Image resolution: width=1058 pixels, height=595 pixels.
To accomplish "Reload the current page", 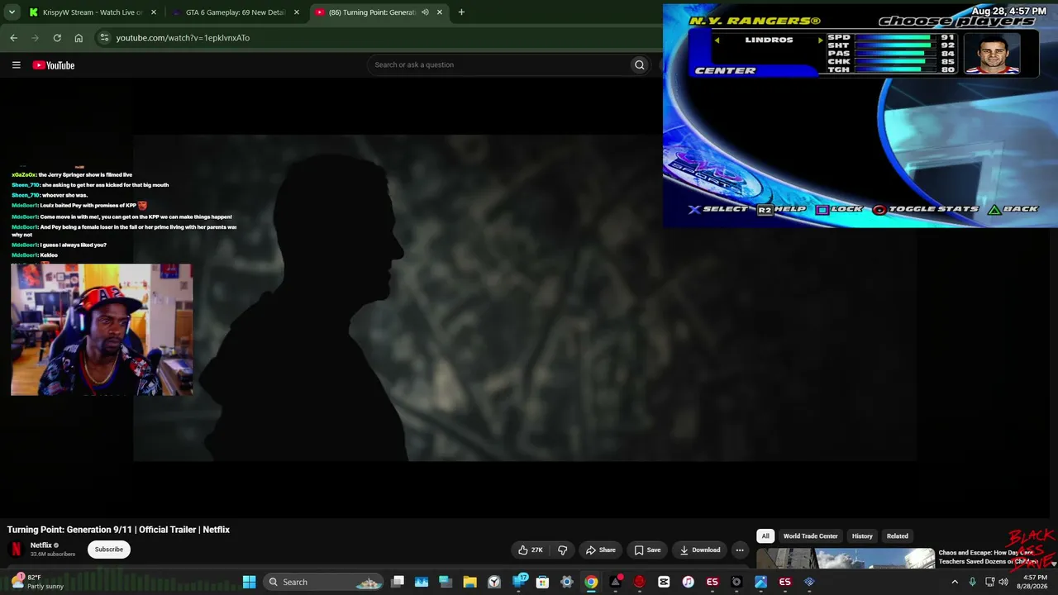I will coord(57,38).
